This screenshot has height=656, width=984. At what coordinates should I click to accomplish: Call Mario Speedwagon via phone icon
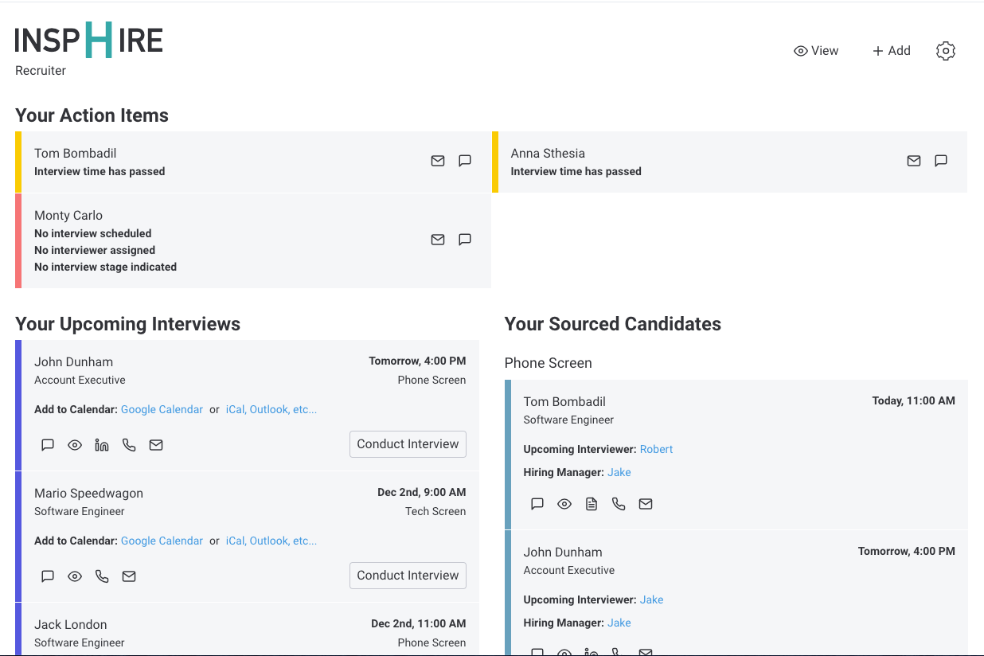(102, 576)
